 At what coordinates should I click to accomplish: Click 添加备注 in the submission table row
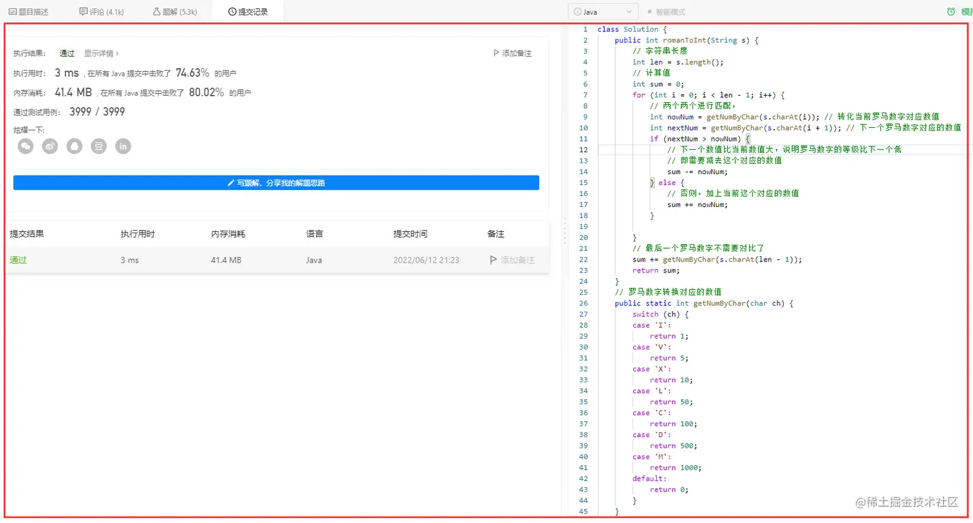click(x=512, y=260)
